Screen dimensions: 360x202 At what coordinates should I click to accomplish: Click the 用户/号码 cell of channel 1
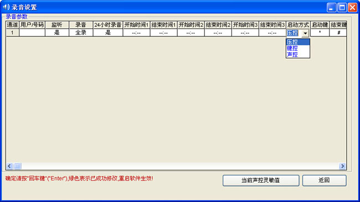click(x=32, y=33)
